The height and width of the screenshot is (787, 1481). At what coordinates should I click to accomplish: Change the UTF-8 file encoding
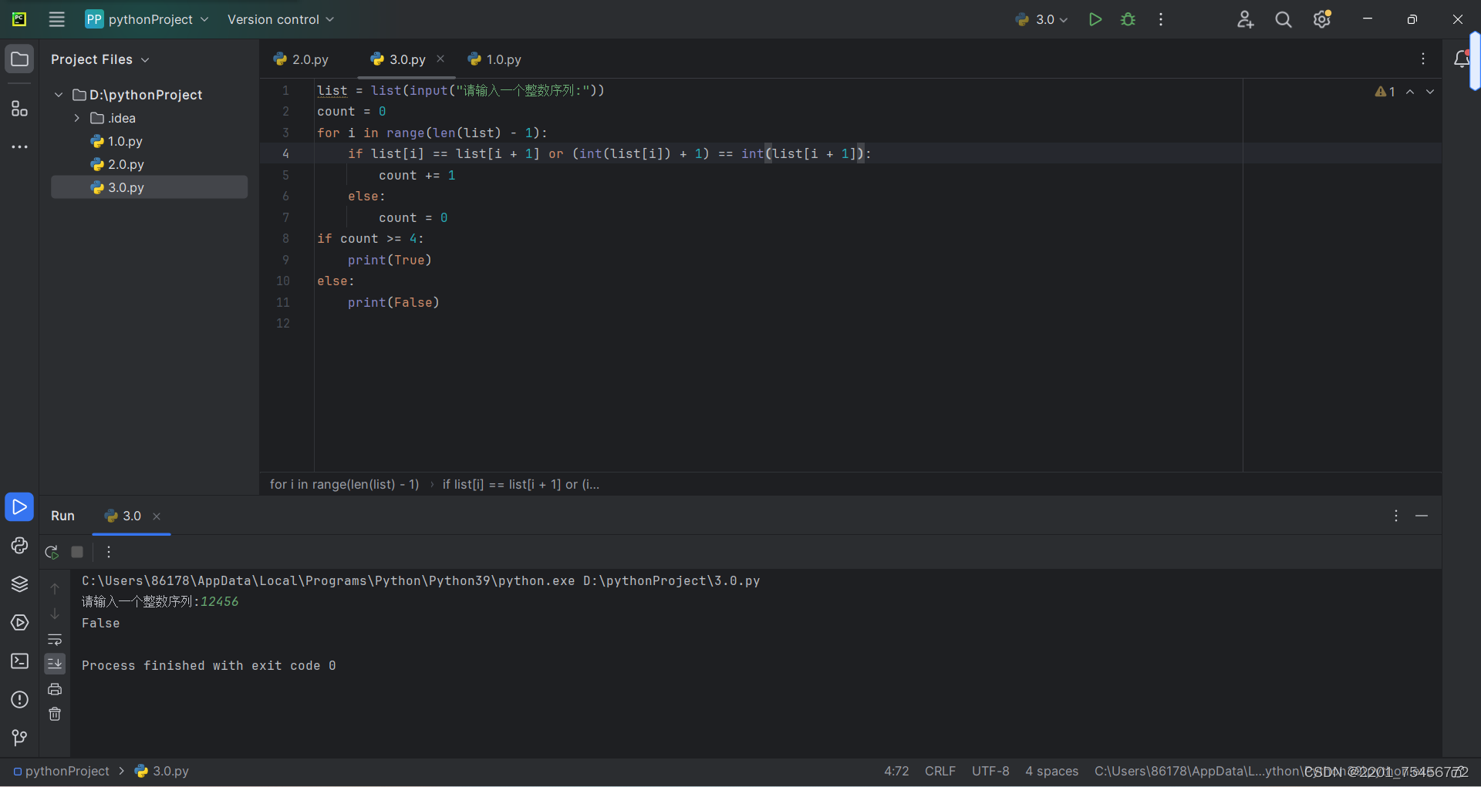pos(990,771)
